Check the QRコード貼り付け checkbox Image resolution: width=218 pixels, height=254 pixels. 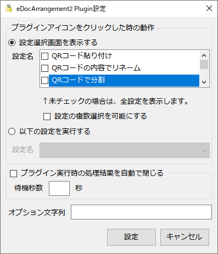coord(45,56)
